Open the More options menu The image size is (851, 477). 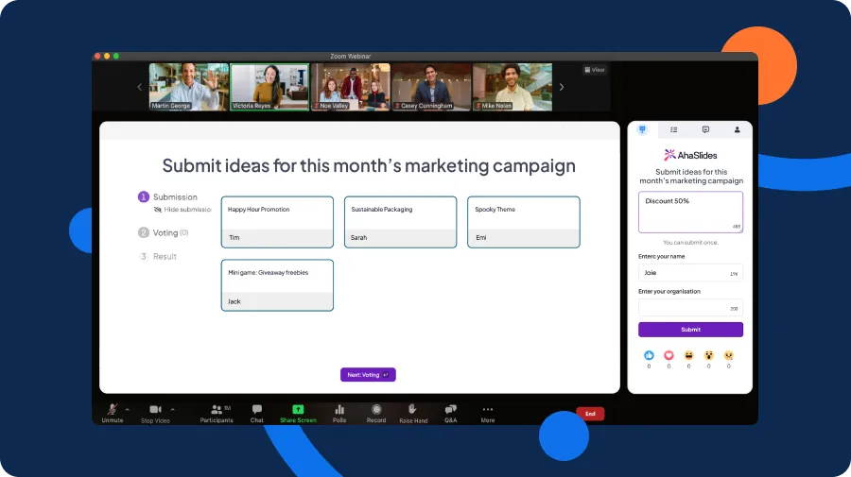click(x=488, y=409)
